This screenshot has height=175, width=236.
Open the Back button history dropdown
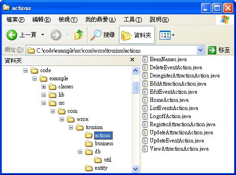point(43,34)
